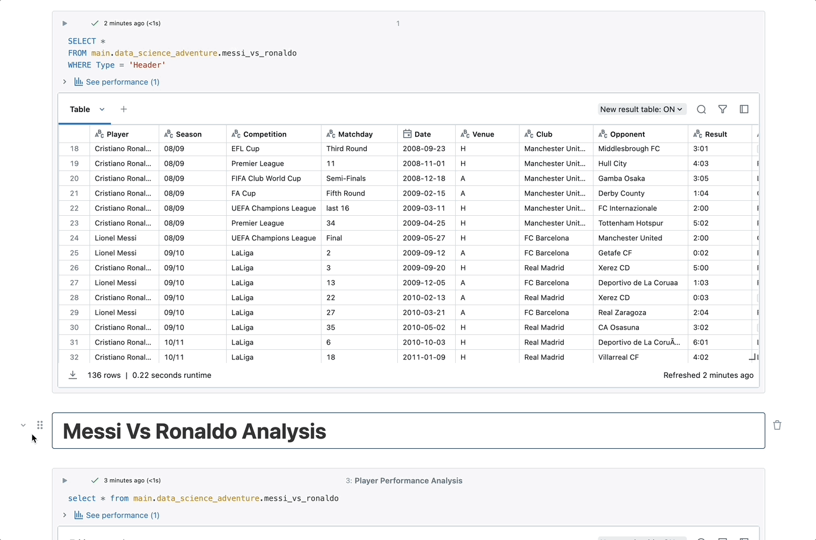Delete the Messi Vs Ronaldo markdown cell

[x=777, y=425]
